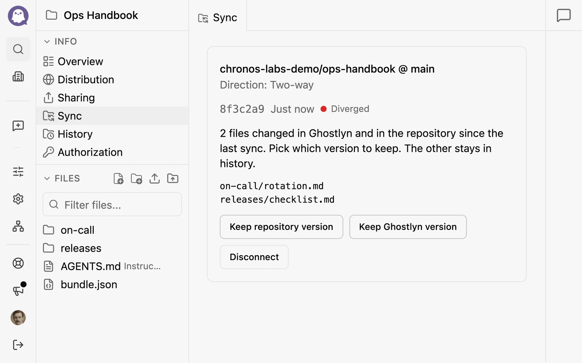Image resolution: width=582 pixels, height=363 pixels.
Task: Click the upload folder icon in FILES
Action: point(173,178)
